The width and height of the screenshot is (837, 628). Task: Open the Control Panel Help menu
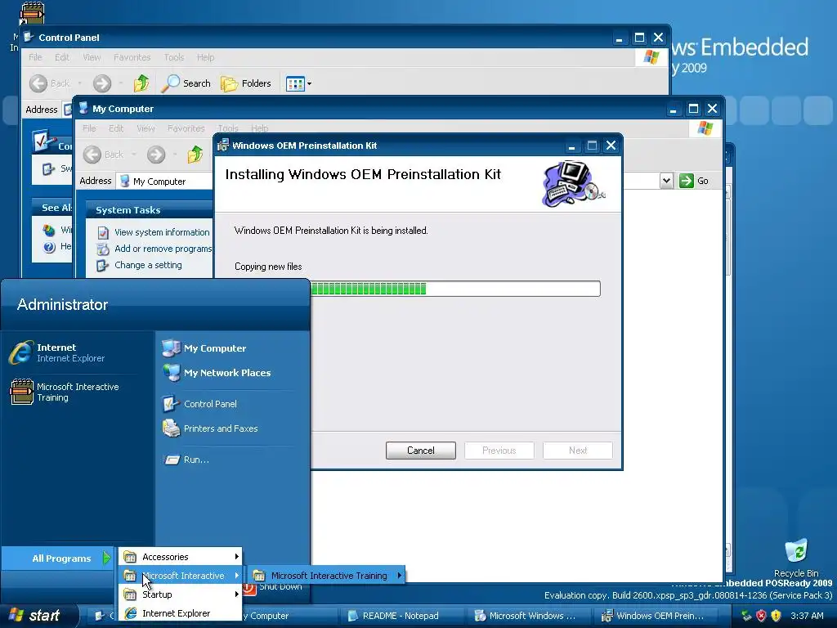tap(205, 57)
